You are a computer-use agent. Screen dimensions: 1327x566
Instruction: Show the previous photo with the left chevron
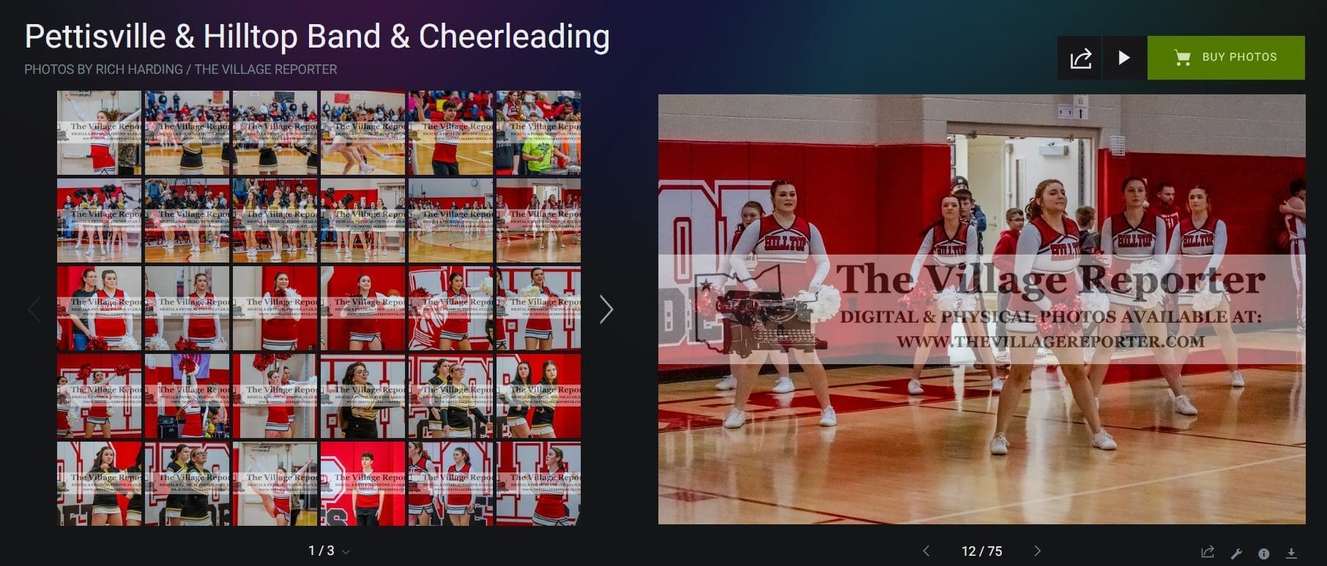(x=926, y=551)
